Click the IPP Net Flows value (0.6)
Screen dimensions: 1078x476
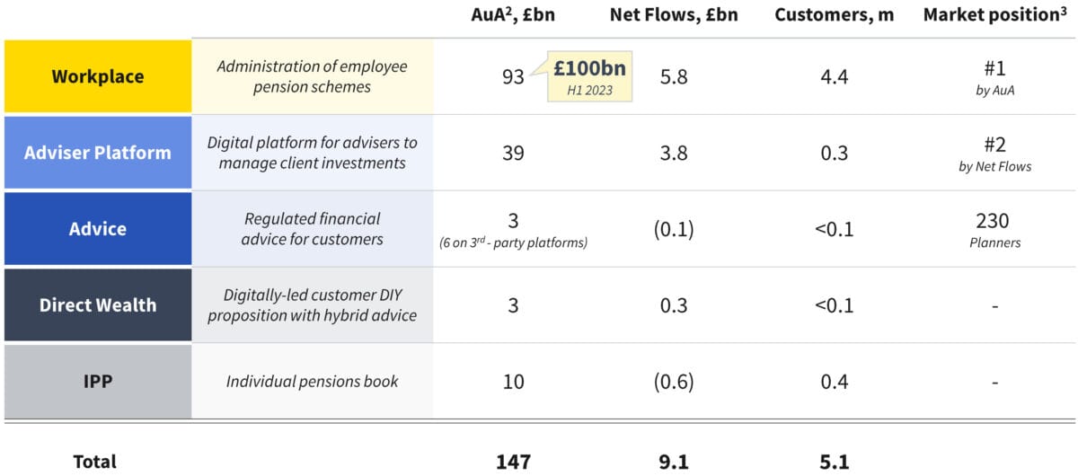674,382
